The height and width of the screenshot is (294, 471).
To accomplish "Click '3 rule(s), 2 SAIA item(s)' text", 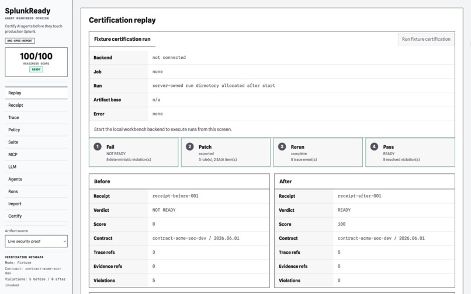I will click(x=218, y=160).
